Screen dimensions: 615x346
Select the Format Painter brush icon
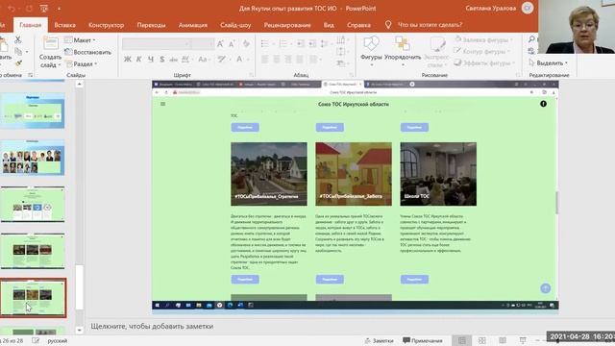coord(18,62)
